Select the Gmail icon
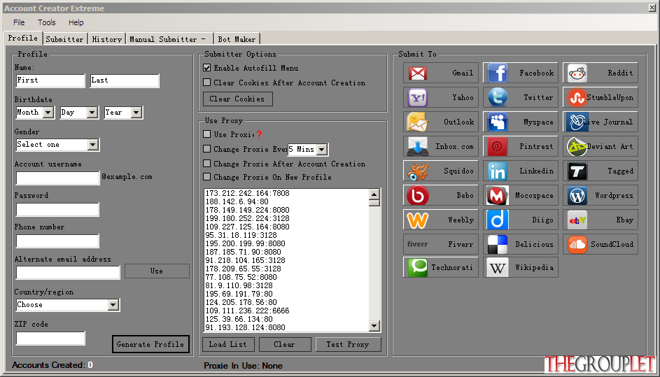The image size is (660, 377). [418, 73]
